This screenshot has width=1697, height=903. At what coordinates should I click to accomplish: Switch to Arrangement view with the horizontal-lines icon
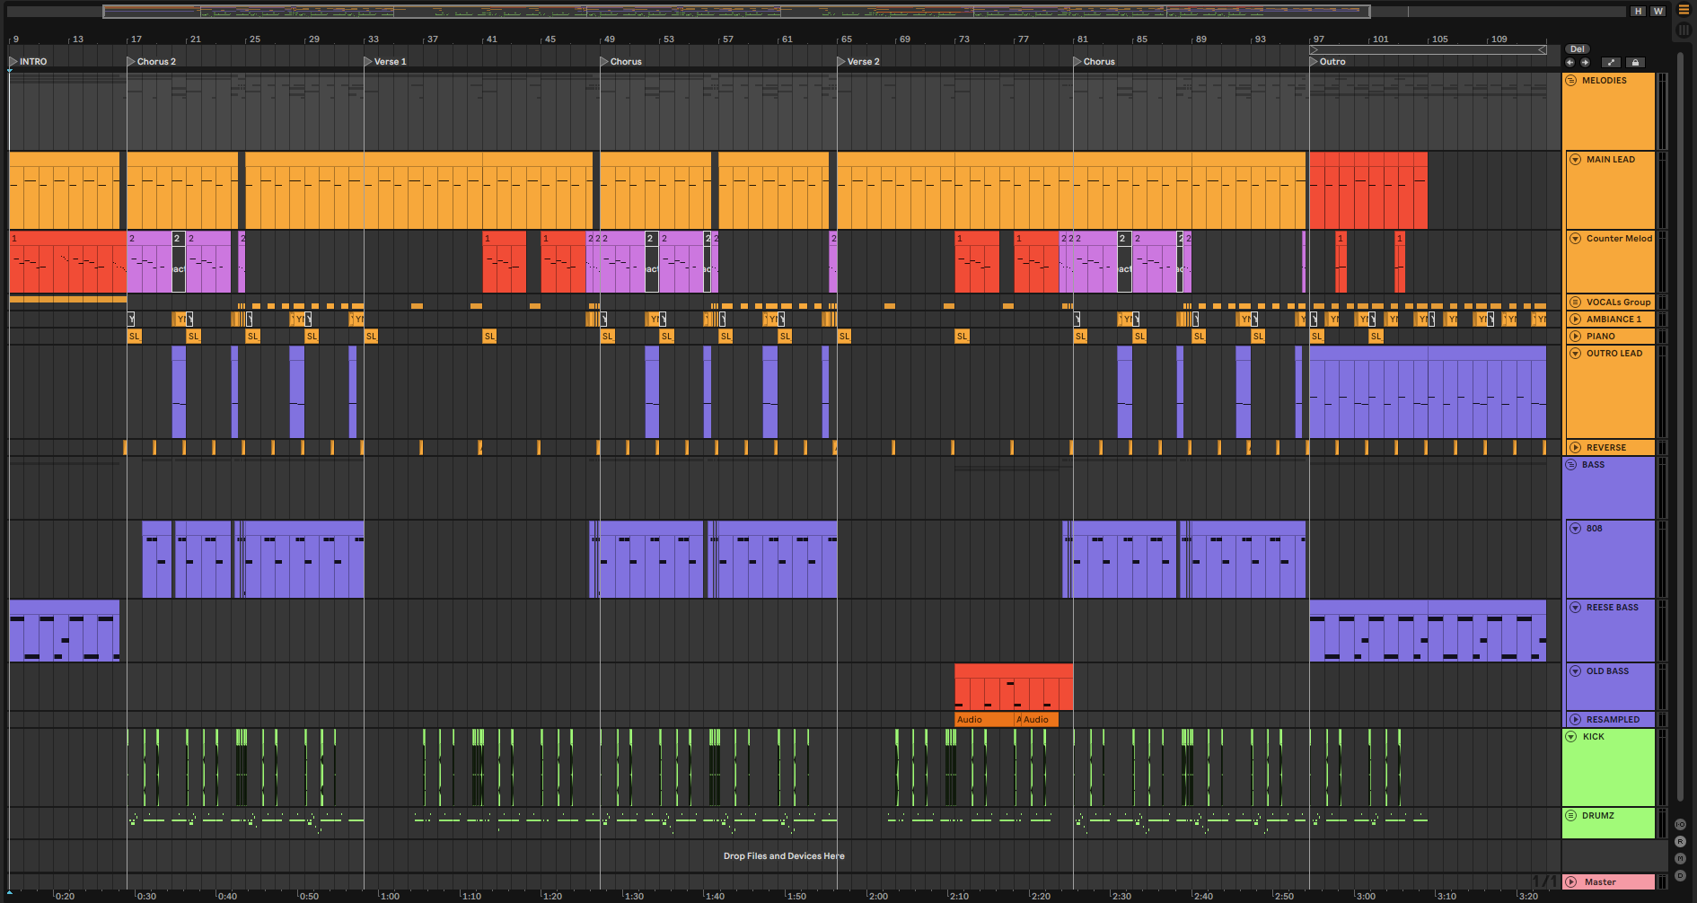click(x=1684, y=10)
